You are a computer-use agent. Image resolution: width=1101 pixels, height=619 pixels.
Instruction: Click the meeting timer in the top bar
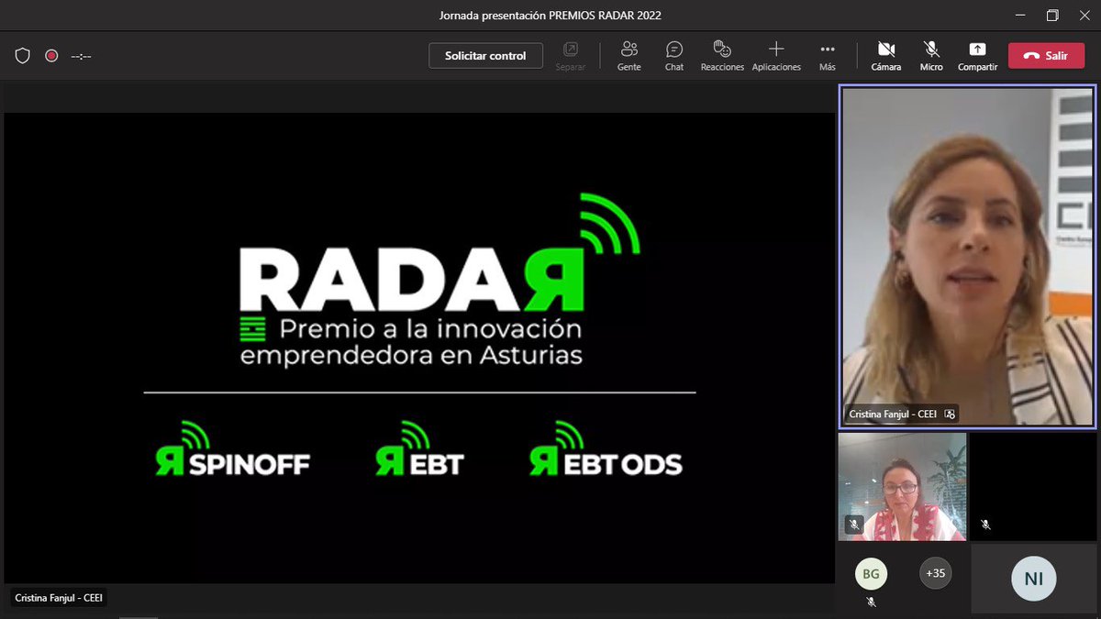[81, 55]
